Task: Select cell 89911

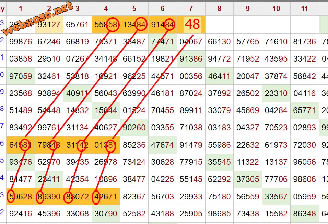Action: coord(191,110)
